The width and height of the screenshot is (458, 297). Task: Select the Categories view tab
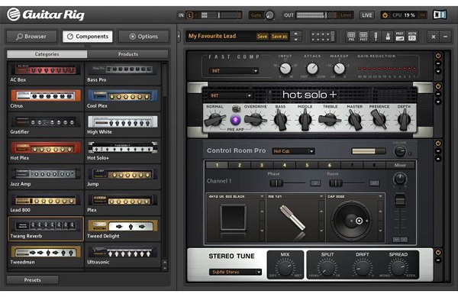point(47,54)
